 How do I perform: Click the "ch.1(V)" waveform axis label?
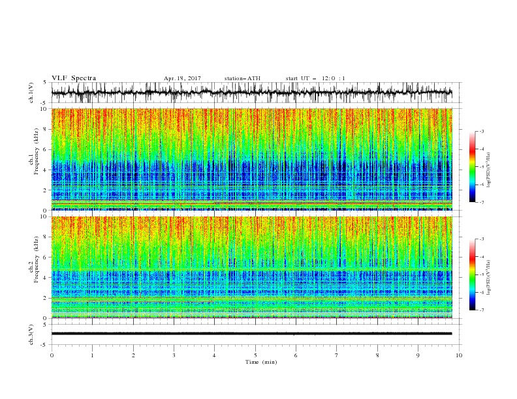point(31,93)
